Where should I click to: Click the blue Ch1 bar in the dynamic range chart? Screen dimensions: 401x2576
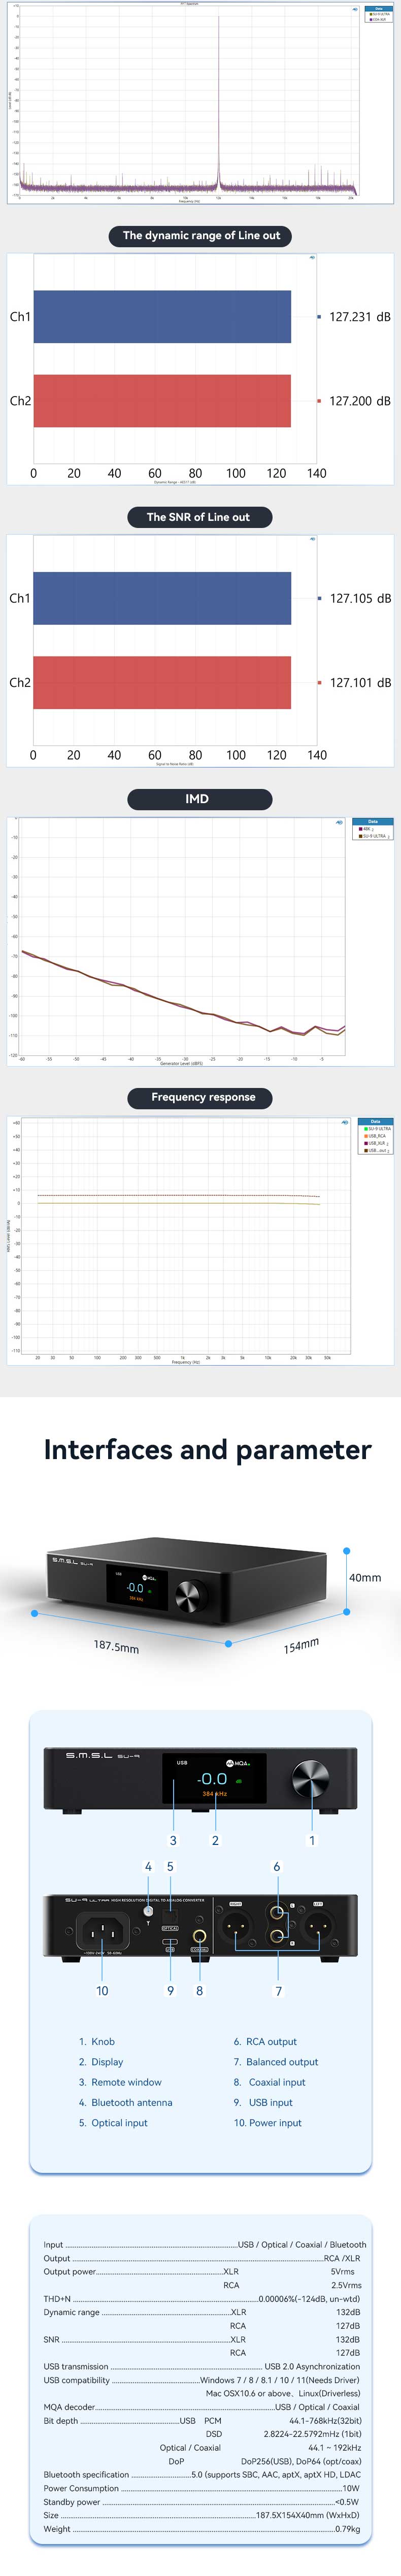162,317
